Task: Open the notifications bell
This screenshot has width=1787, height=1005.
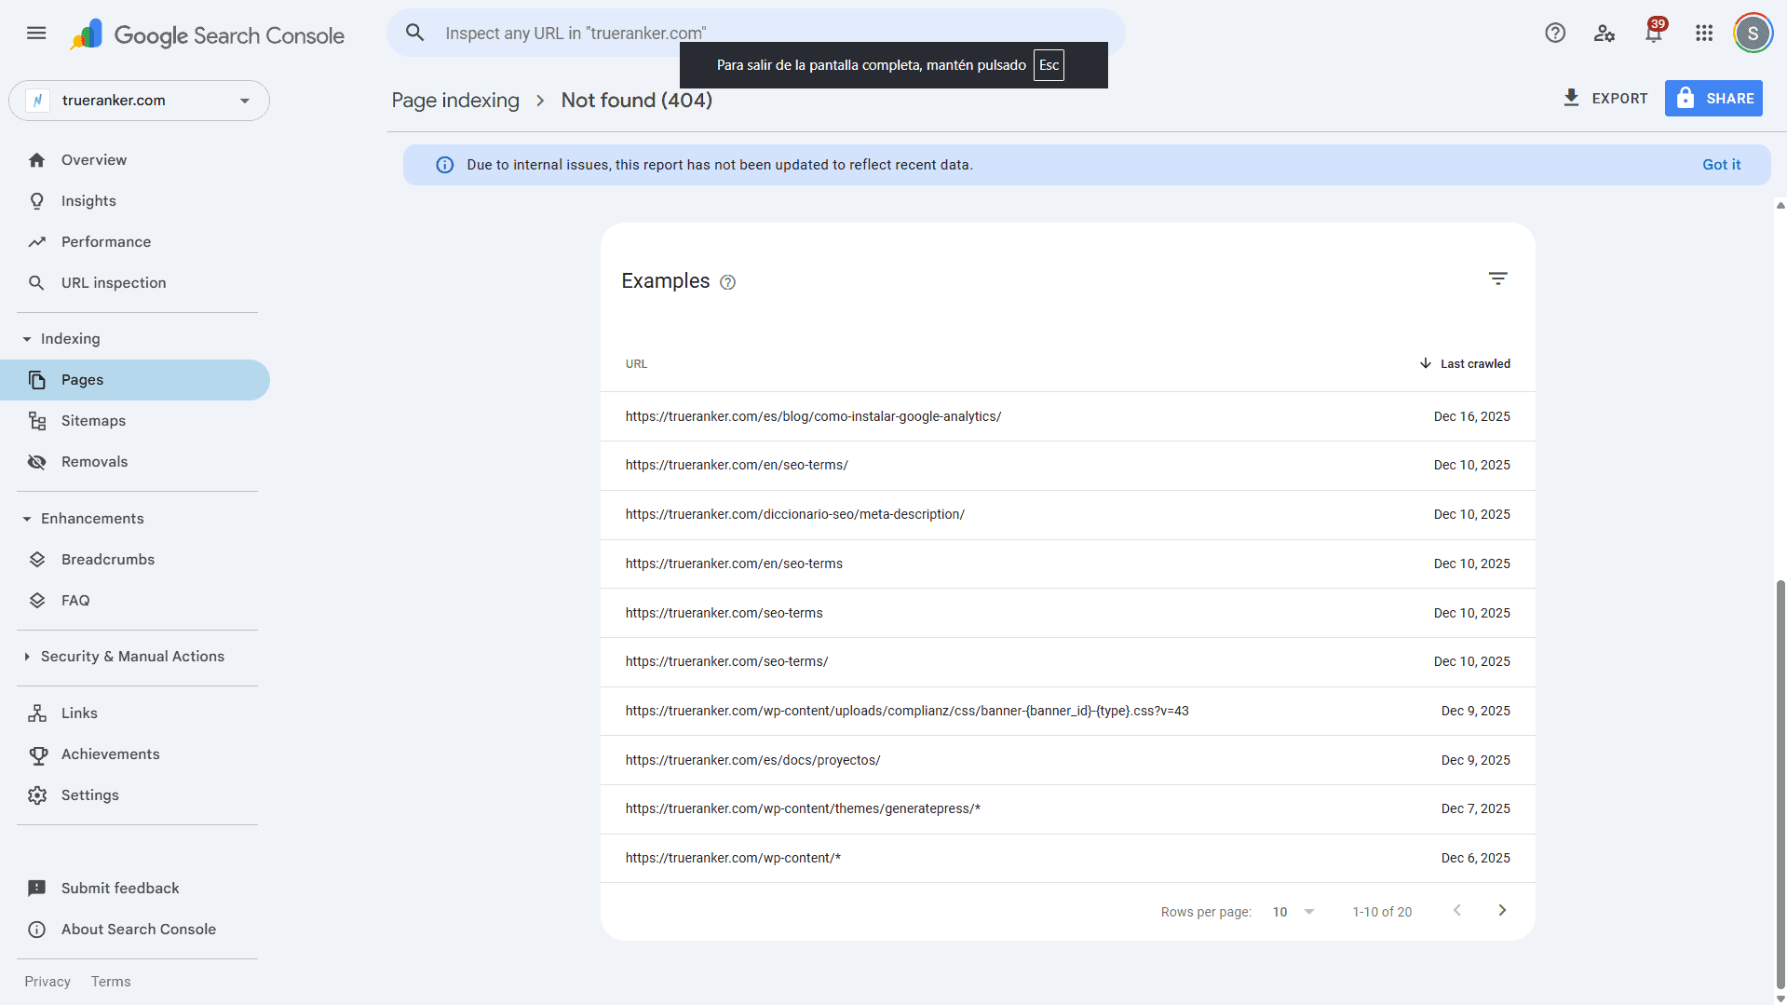Action: click(x=1654, y=34)
